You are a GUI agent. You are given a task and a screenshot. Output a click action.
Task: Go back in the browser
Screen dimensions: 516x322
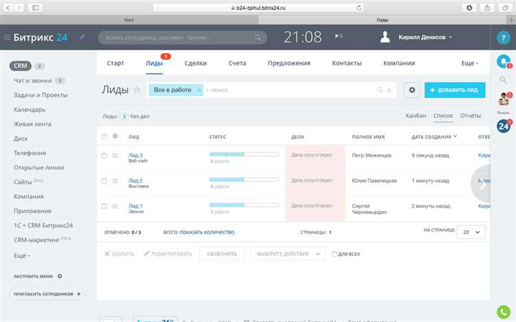coord(8,8)
